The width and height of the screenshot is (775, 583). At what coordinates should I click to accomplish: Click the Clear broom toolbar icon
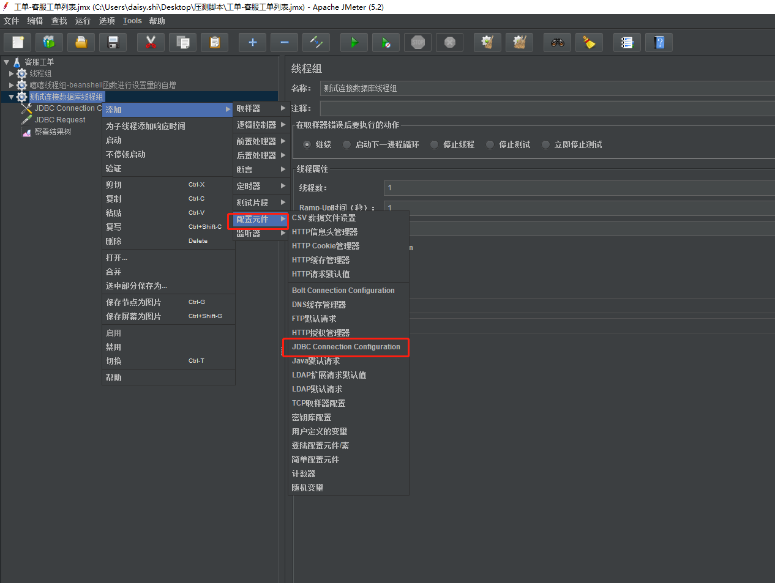488,42
